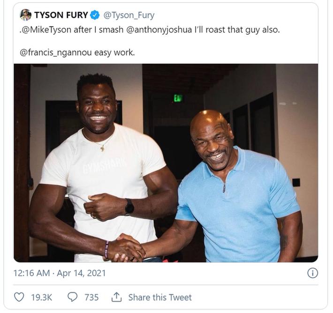Open the TYSON FURY display name

[61, 15]
